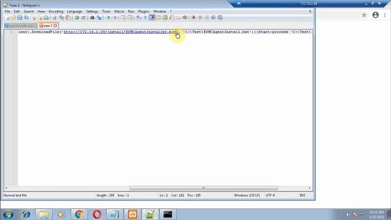The image size is (391, 220).
Task: Click the horizontal scrollbar right arrow
Action: click(310, 188)
